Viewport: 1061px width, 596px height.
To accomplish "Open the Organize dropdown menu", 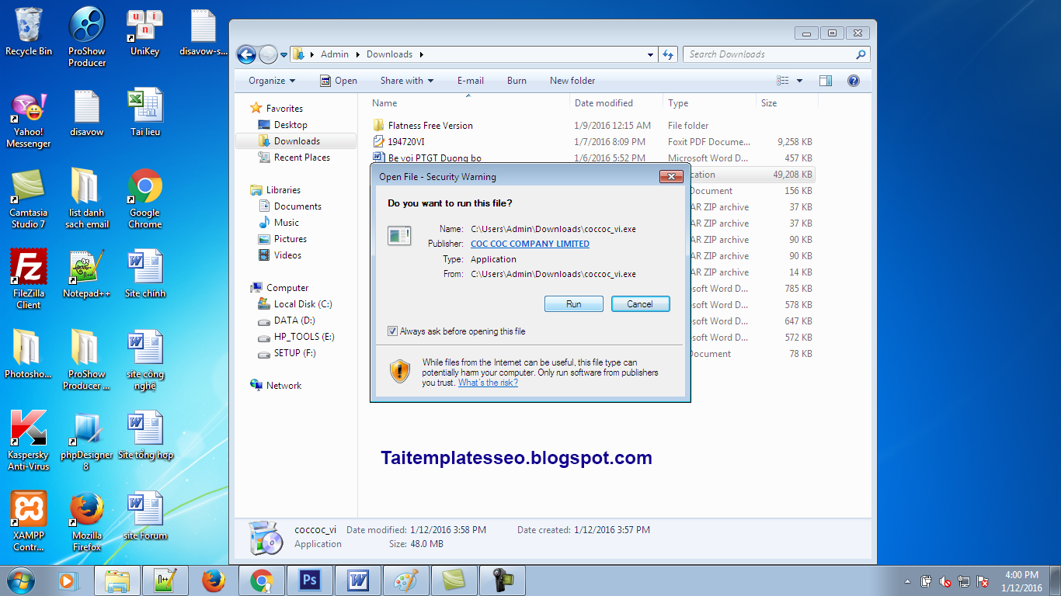I will click(x=271, y=80).
